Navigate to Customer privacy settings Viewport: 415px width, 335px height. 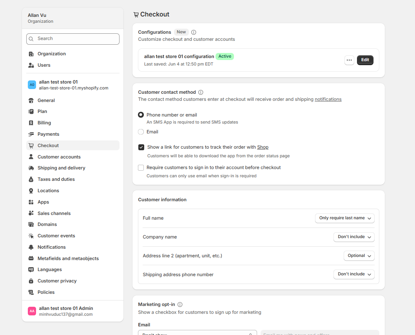(73, 281)
